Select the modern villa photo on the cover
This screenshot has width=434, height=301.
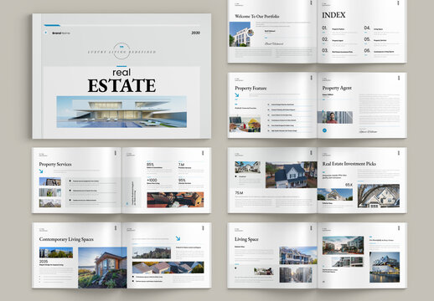pyautogui.click(x=121, y=112)
